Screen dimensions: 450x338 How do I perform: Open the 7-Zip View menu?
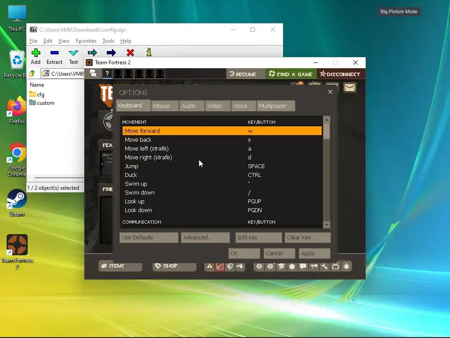point(64,41)
